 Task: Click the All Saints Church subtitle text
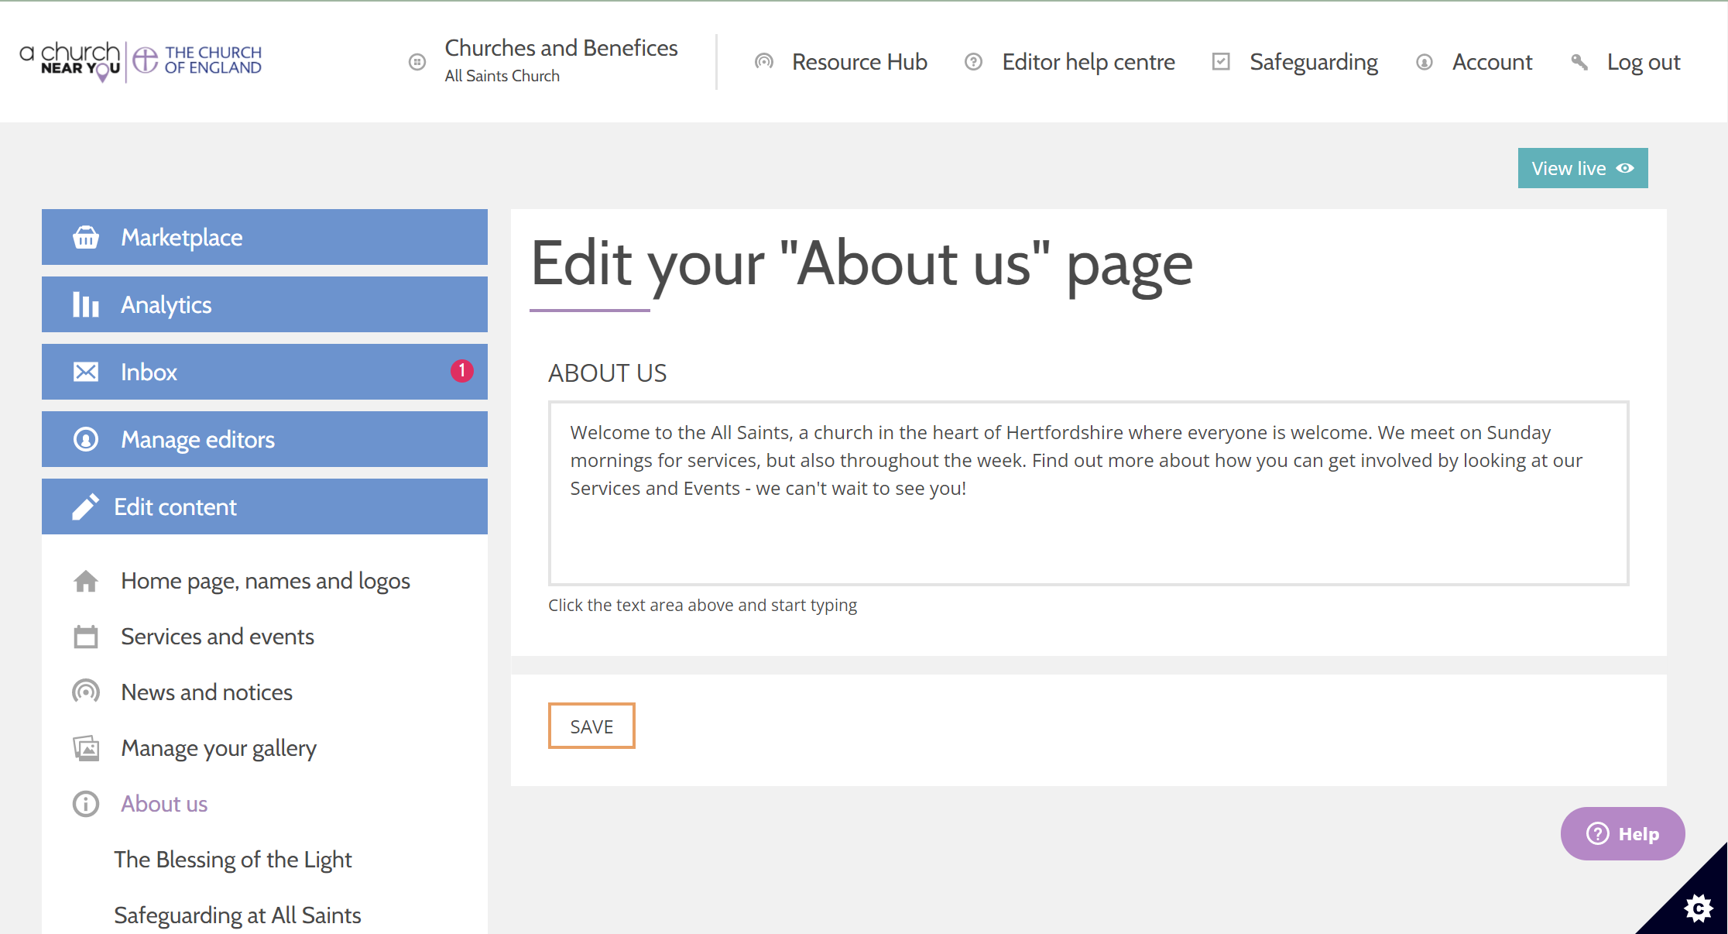pyautogui.click(x=502, y=76)
